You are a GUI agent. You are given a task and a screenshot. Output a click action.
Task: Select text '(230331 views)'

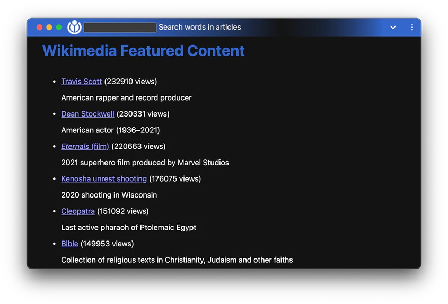(143, 114)
